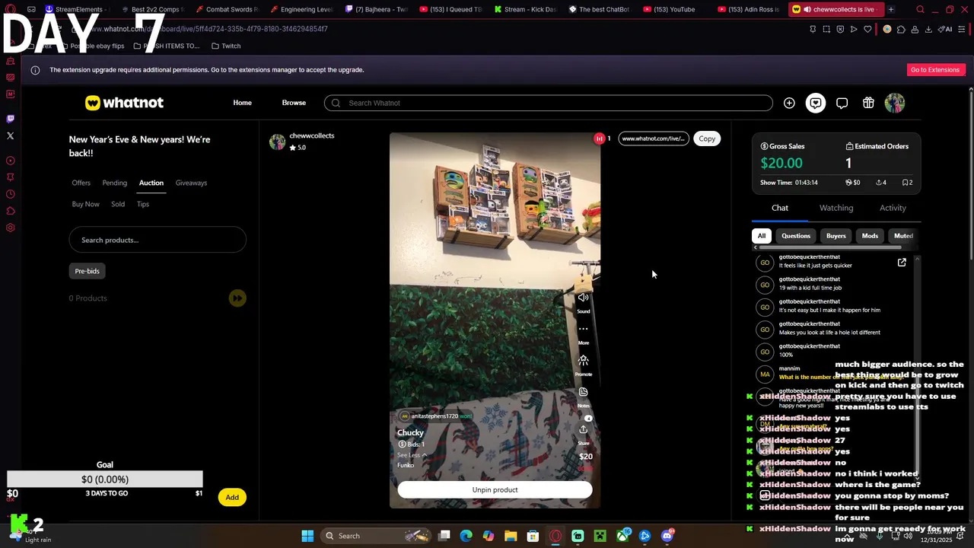Open a new browser tab

tap(891, 9)
